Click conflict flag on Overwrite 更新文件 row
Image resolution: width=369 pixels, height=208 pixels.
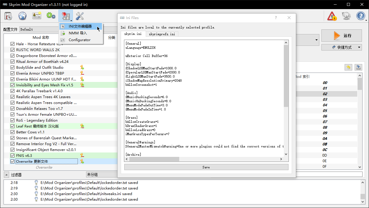pos(82,162)
